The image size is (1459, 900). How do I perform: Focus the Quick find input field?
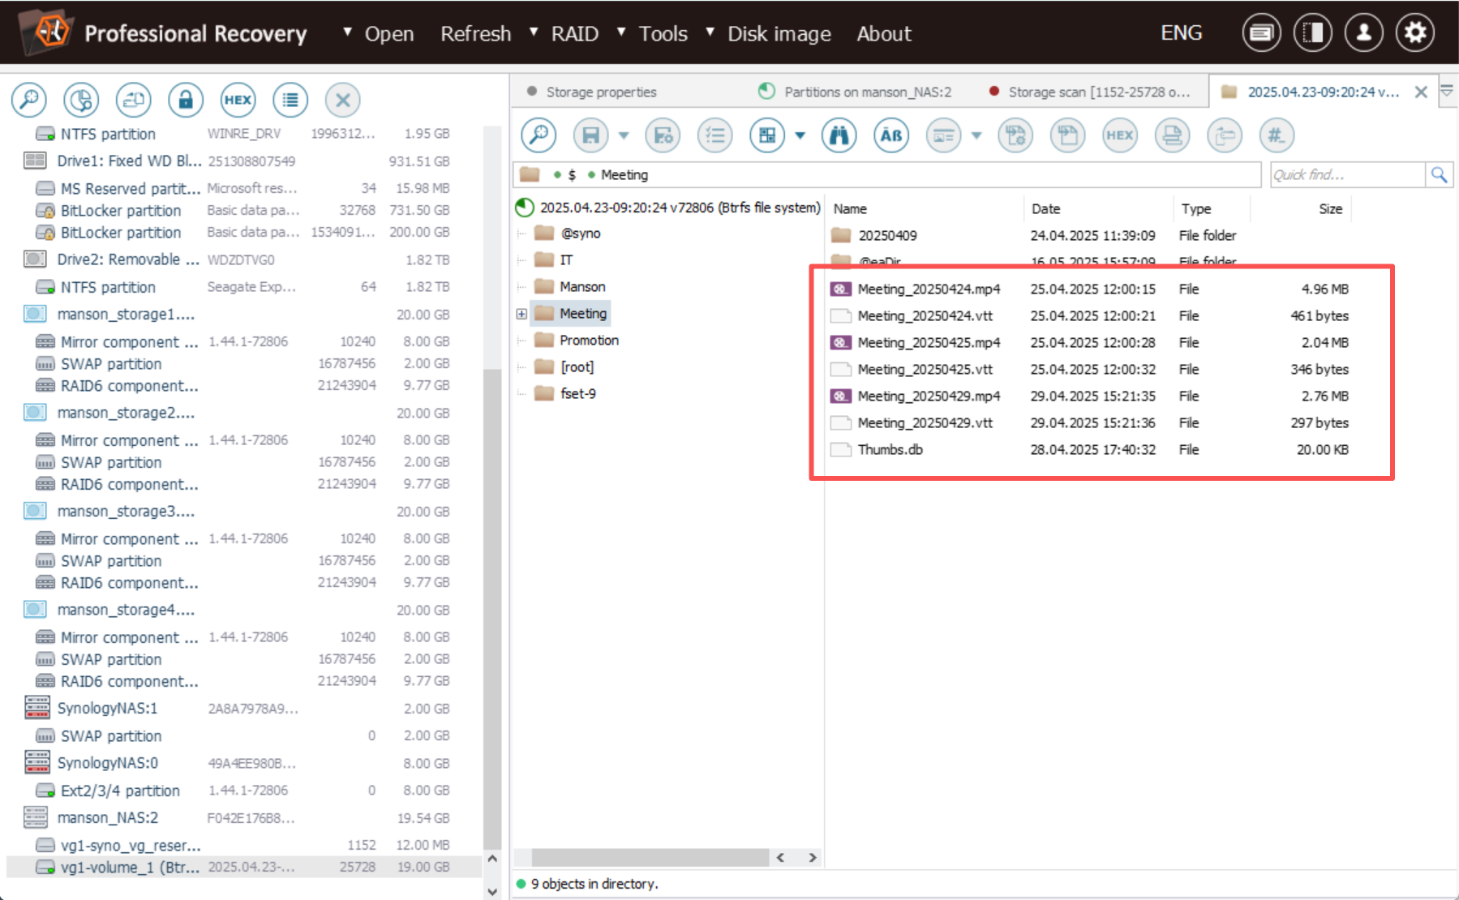tap(1347, 174)
